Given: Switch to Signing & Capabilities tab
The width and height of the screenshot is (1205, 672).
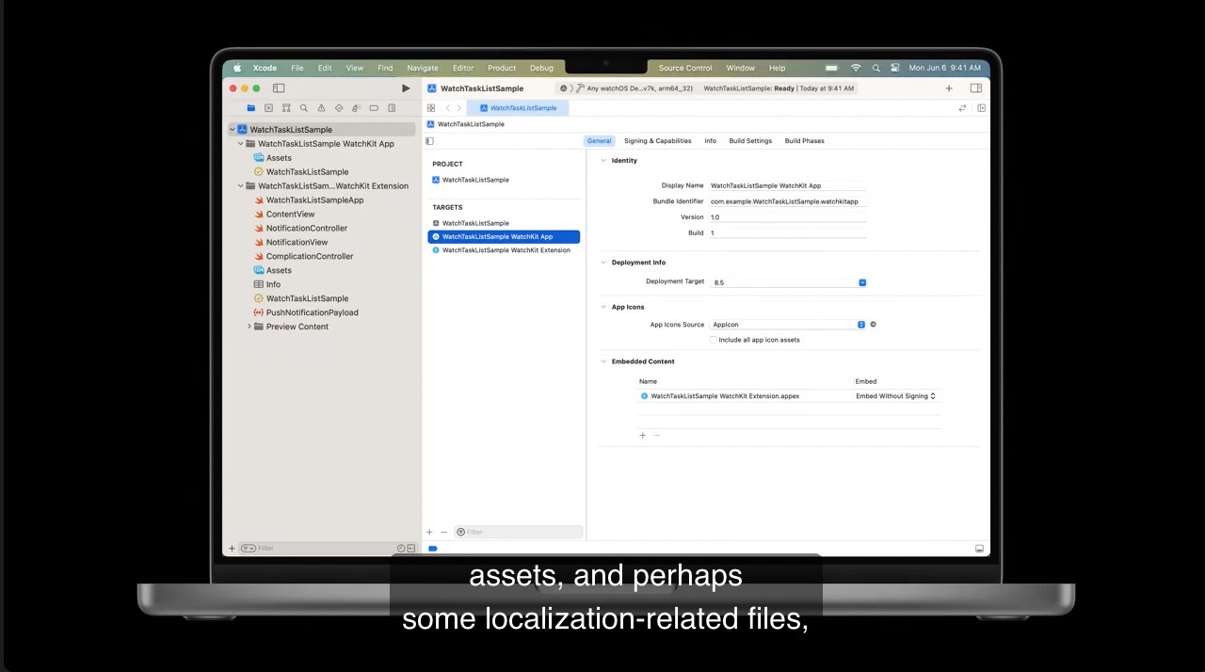Looking at the screenshot, I should click(658, 141).
